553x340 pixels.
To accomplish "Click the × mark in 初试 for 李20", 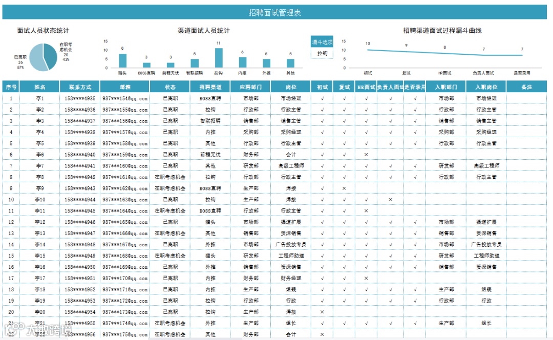I will point(322,312).
